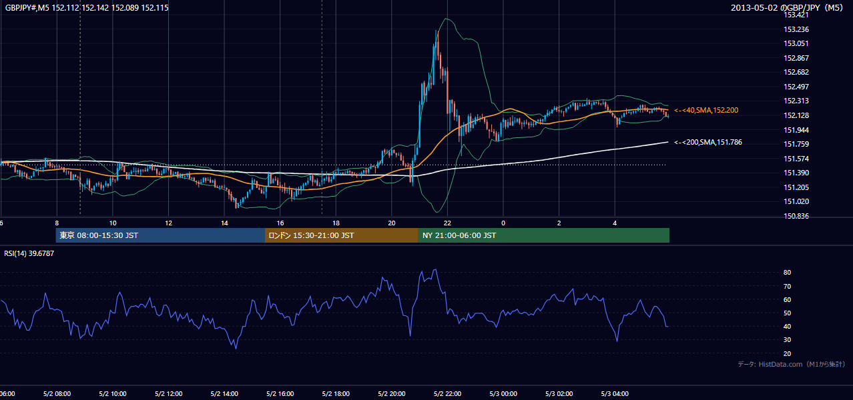The image size is (853, 400).
Task: Click price axis value 152.497
Action: [x=796, y=87]
